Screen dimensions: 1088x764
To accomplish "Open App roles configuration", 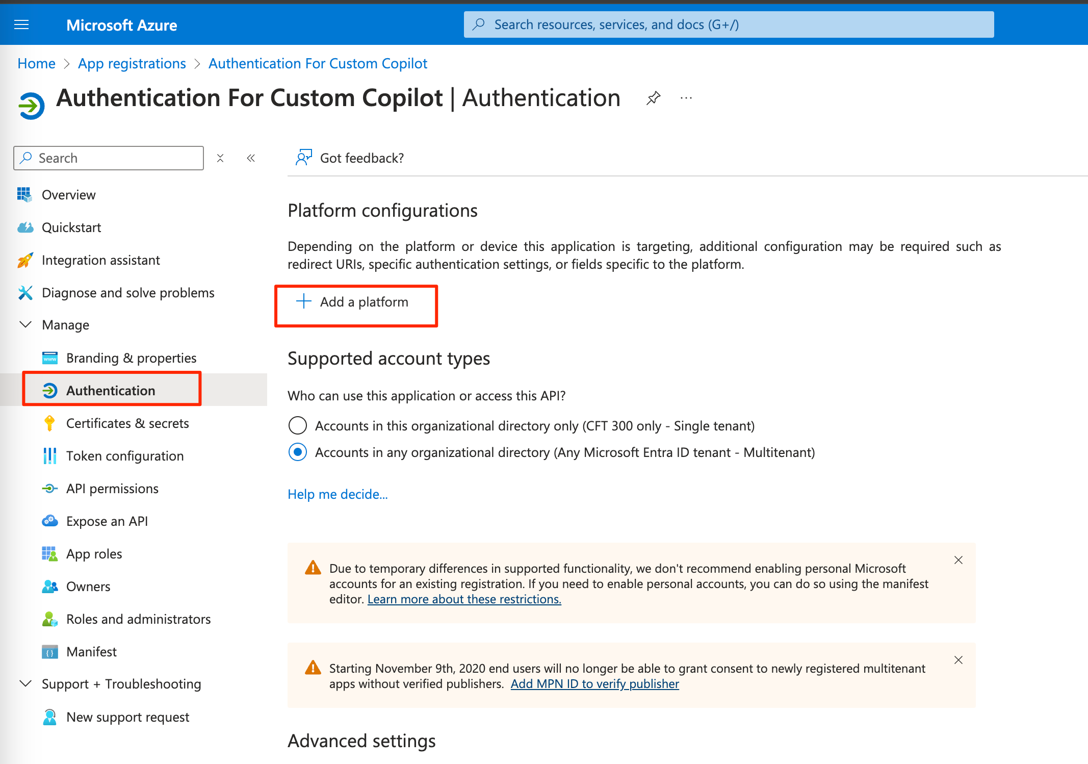I will [94, 553].
